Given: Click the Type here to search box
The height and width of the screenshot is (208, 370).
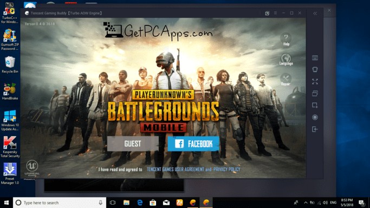Looking at the screenshot, I should 60,203.
